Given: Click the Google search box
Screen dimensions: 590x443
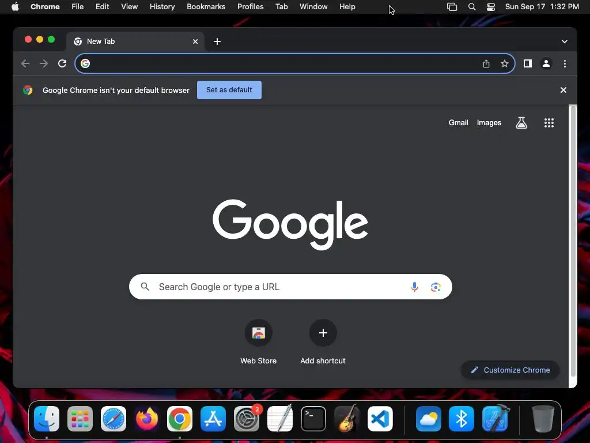Looking at the screenshot, I should click(290, 287).
